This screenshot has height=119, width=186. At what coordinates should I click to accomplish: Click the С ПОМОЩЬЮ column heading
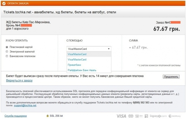(x=74, y=41)
